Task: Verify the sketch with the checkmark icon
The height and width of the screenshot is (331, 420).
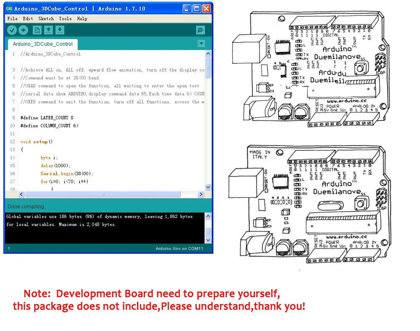Action: (12, 30)
